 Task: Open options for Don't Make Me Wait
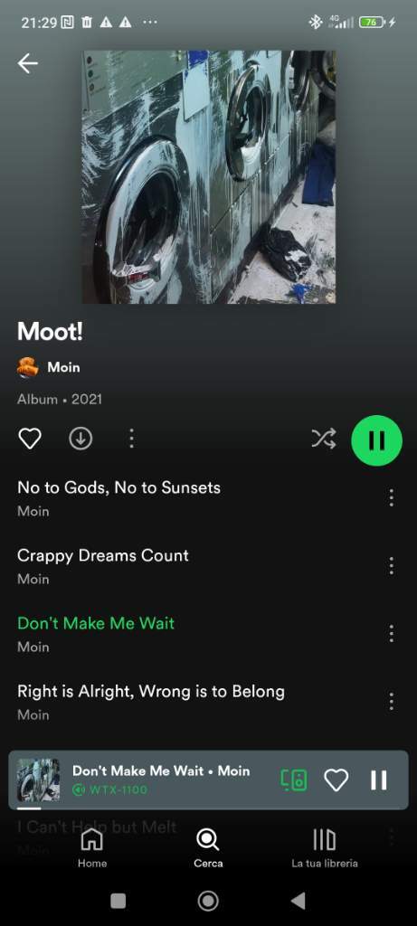(391, 634)
